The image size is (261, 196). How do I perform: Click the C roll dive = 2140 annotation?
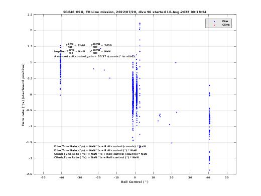[x=75, y=45]
